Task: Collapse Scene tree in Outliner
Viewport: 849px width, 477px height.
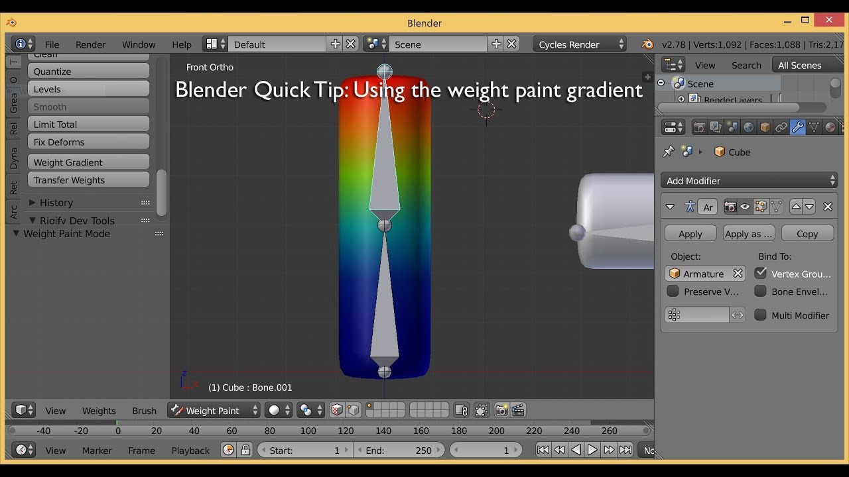Action: (661, 83)
